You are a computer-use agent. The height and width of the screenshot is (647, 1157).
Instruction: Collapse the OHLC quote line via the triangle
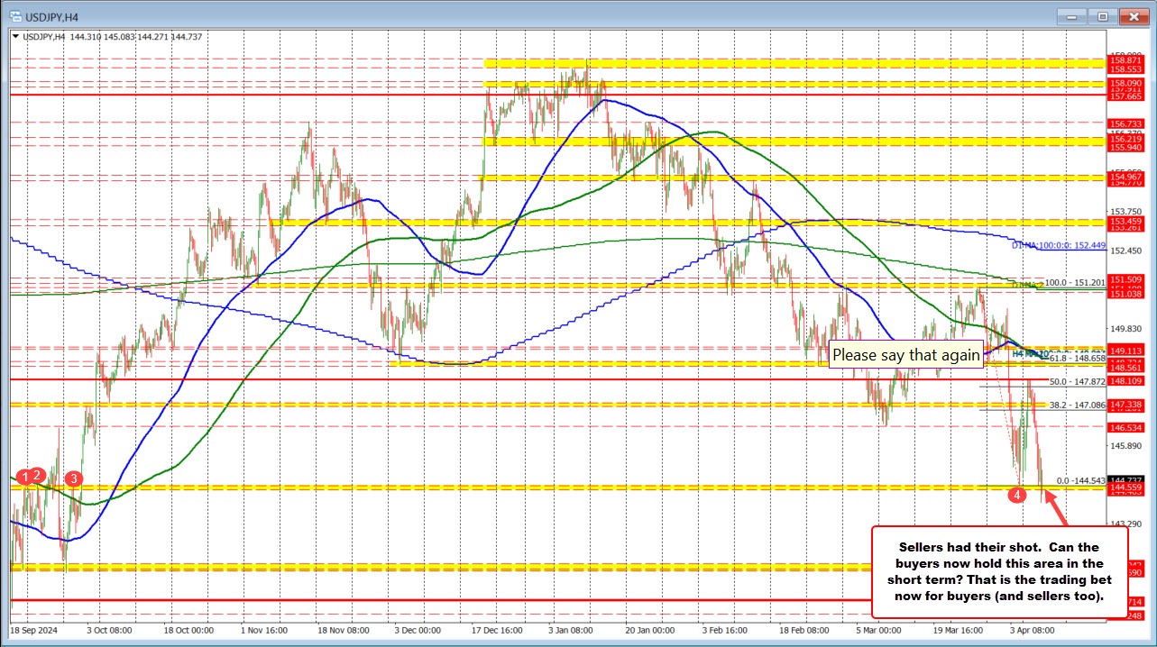point(14,36)
